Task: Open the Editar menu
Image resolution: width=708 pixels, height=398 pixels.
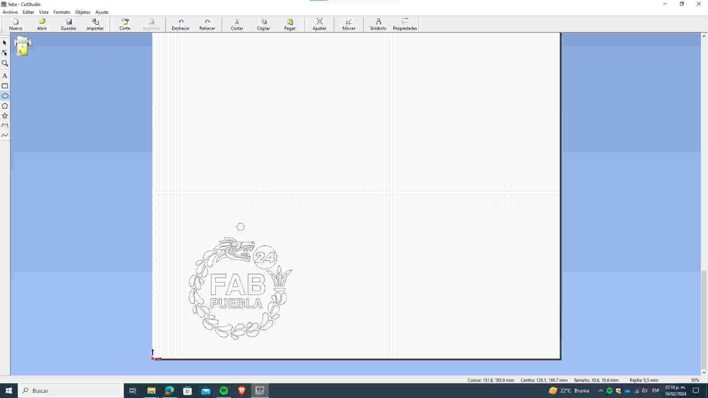Action: (x=28, y=12)
